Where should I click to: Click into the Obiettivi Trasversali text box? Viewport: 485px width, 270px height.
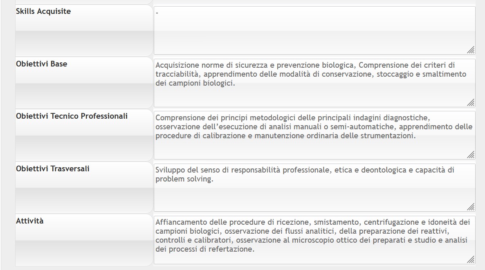[x=314, y=188]
